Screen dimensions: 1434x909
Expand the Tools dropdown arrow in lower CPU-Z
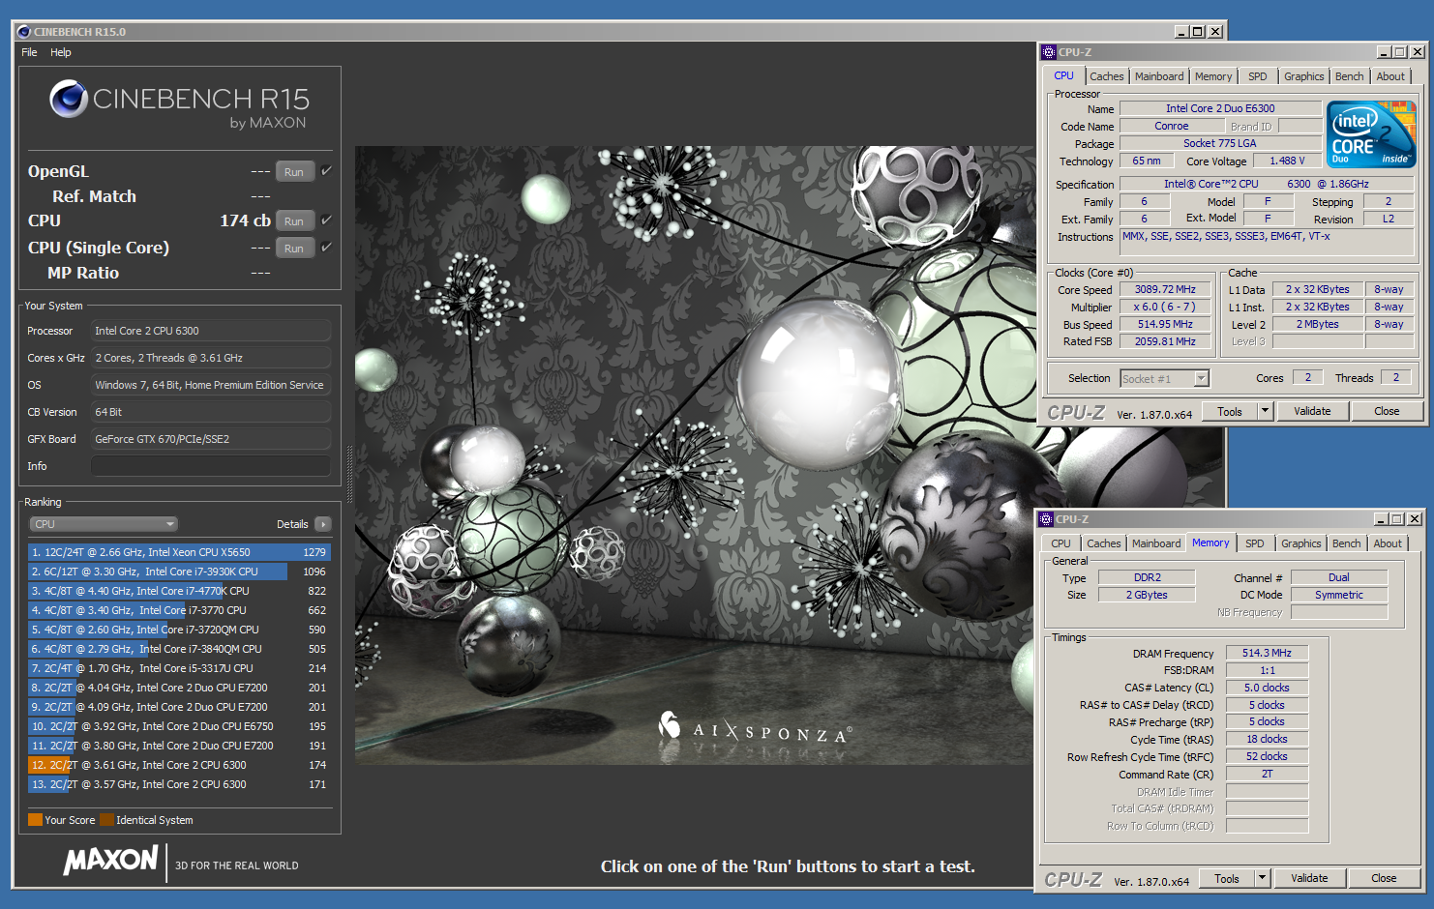coord(1262,878)
